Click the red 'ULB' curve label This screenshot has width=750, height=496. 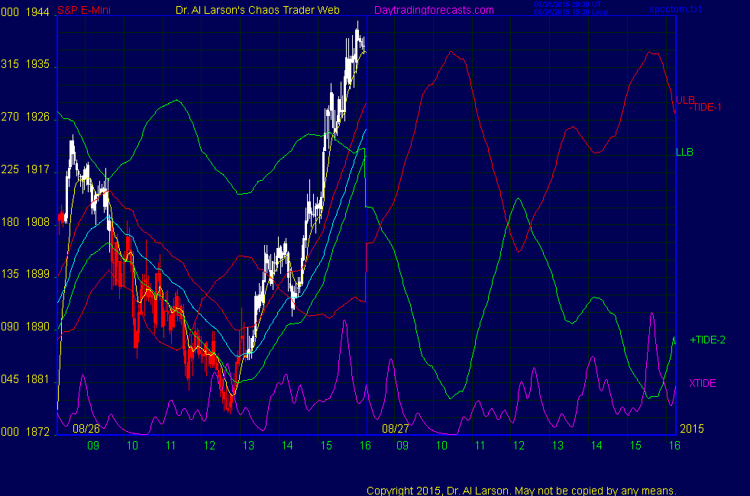click(x=685, y=100)
